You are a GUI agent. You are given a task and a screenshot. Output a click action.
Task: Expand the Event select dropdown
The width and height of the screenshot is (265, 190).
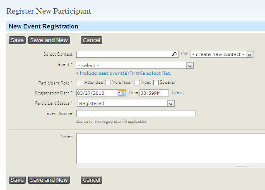135,66
